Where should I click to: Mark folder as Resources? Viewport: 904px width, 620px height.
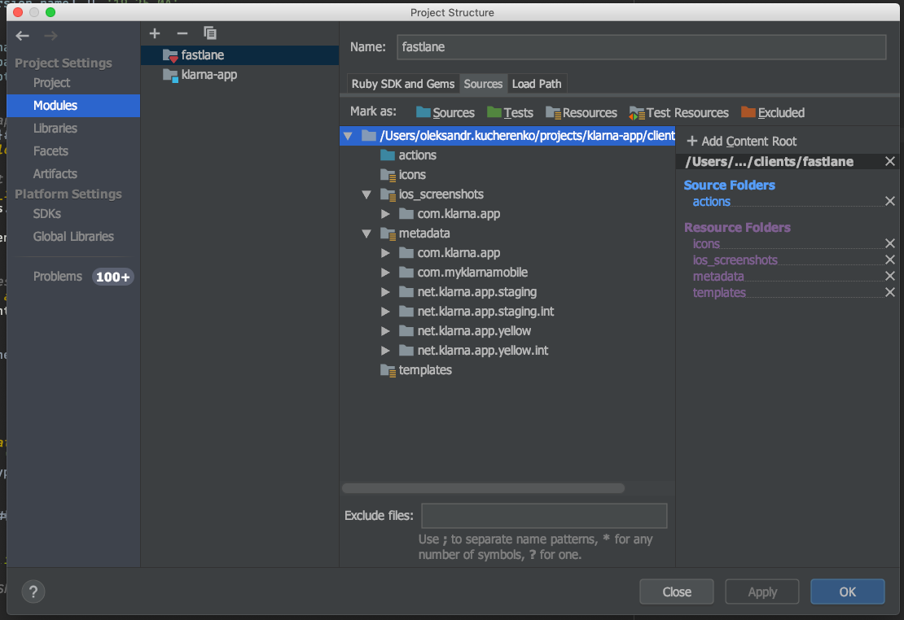point(581,112)
